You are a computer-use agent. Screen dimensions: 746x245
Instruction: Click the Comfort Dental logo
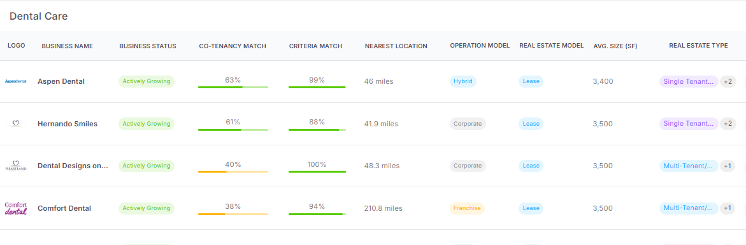pos(16,208)
